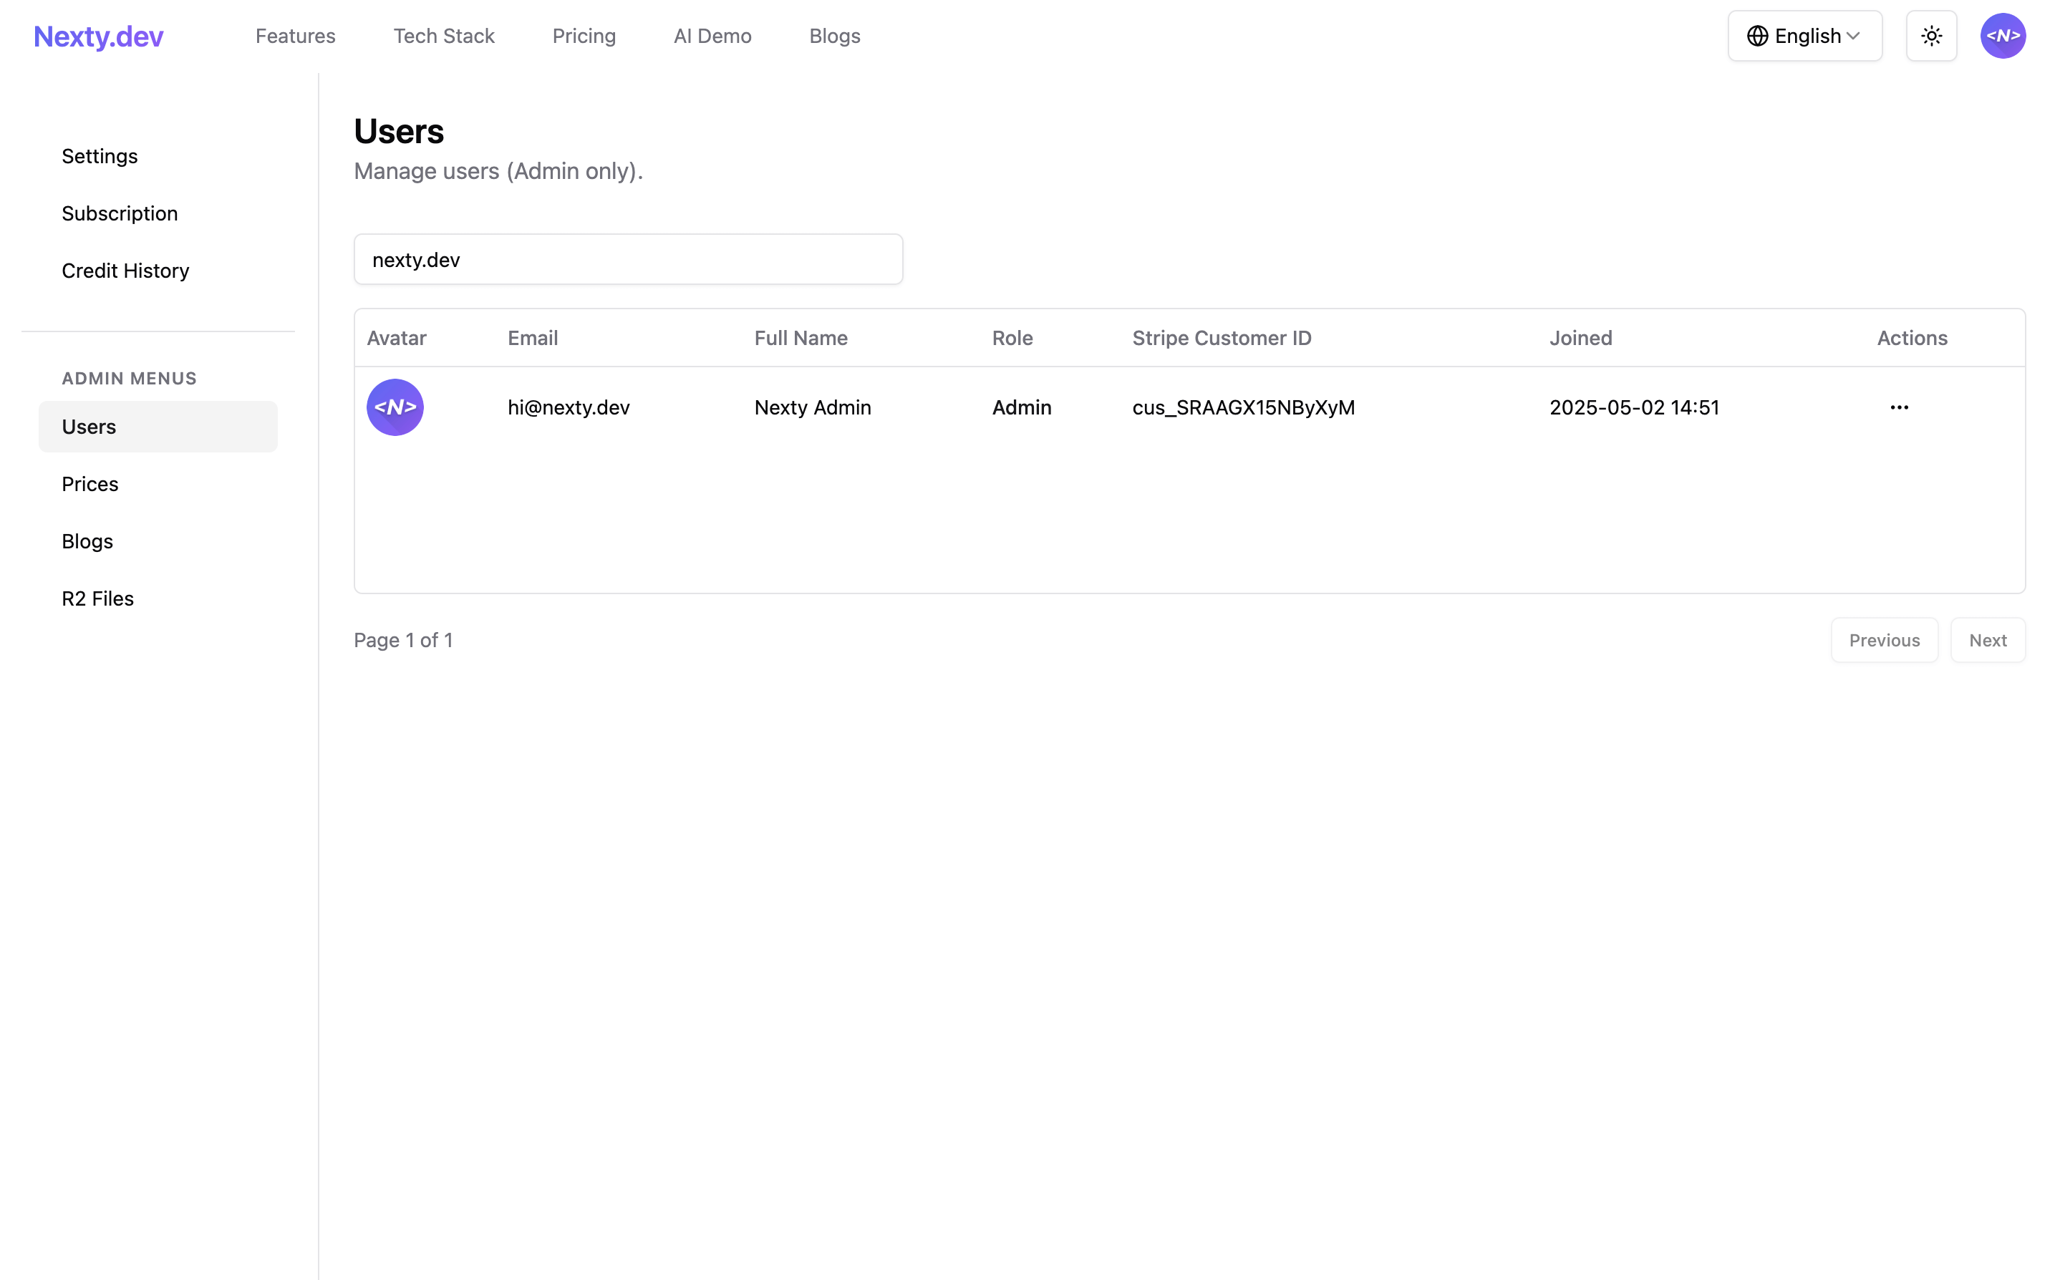Open the actions ellipsis for hi@nexty.dev
The width and height of the screenshot is (2055, 1280).
pos(1899,407)
